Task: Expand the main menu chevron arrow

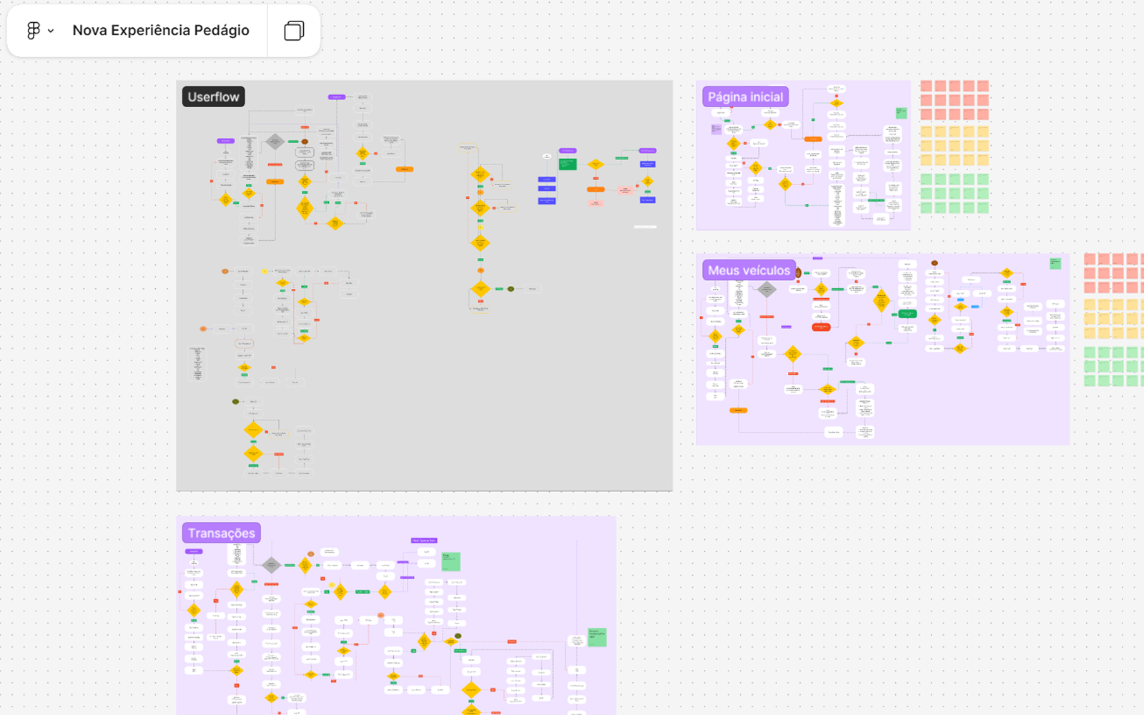Action: (x=51, y=31)
